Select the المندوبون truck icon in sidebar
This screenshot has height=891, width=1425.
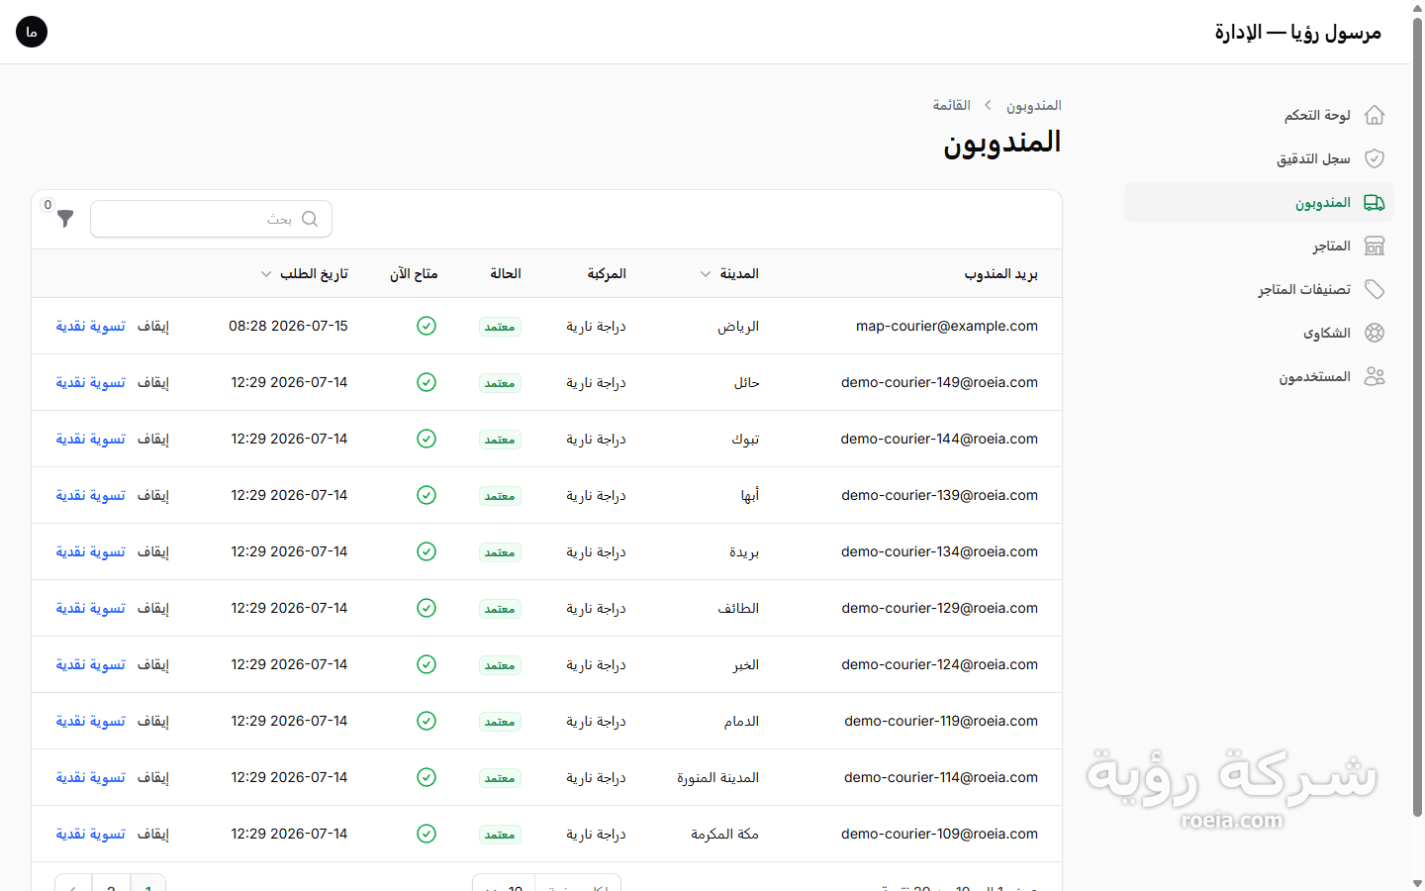(1375, 202)
